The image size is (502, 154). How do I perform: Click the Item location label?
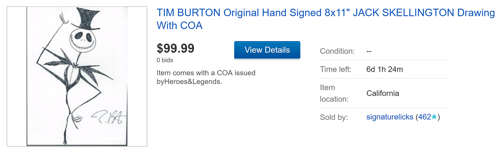point(334,93)
